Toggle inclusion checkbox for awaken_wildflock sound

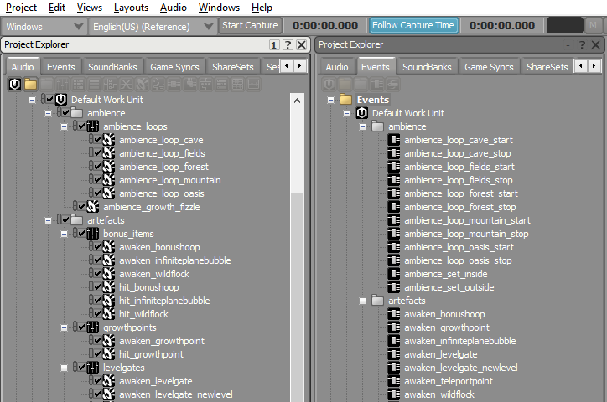click(97, 274)
